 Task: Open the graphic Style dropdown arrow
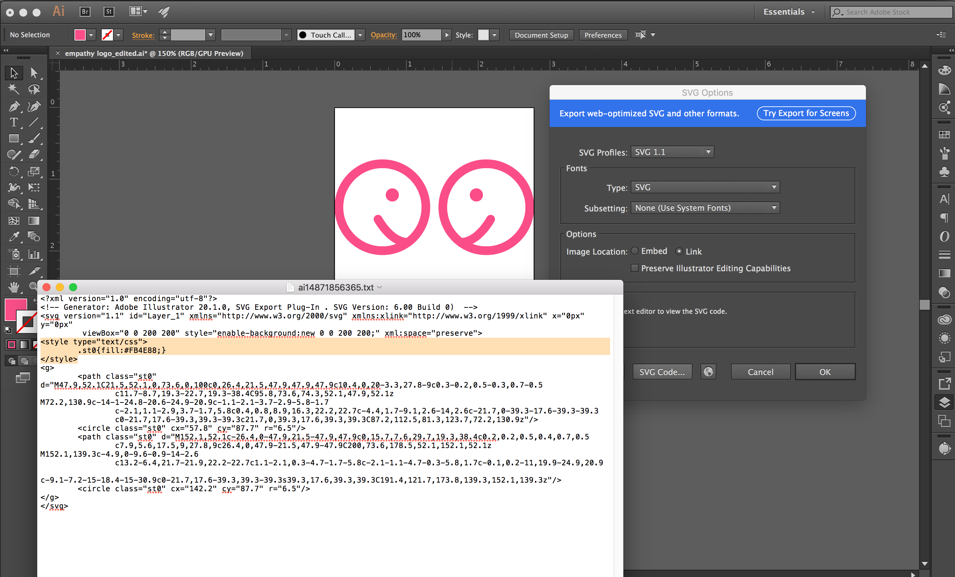point(494,35)
